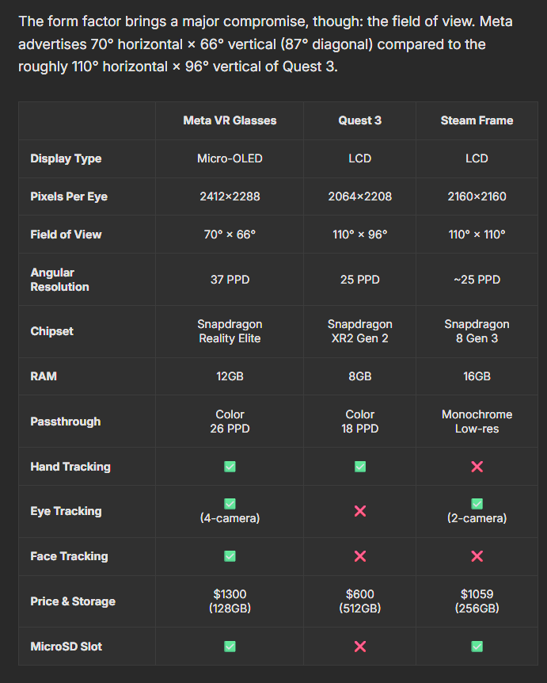This screenshot has height=683, width=547.
Task: Click the $1300 (128GB) price cell
Action: coord(230,601)
